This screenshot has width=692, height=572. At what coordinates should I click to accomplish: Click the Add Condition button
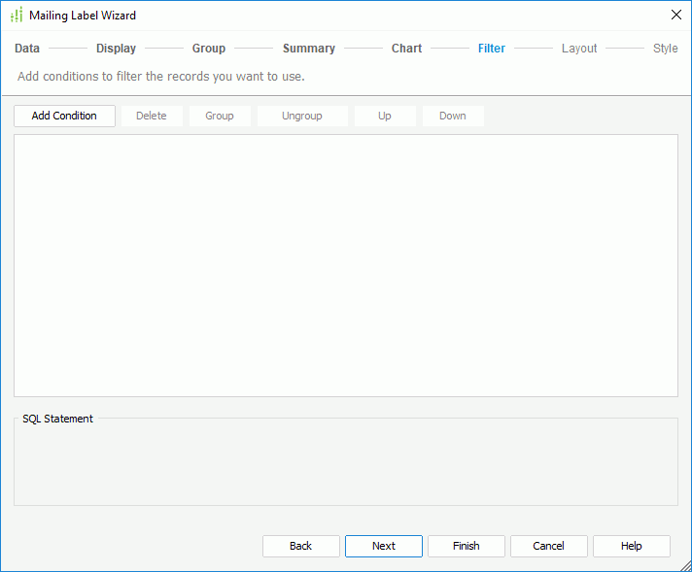click(x=64, y=116)
